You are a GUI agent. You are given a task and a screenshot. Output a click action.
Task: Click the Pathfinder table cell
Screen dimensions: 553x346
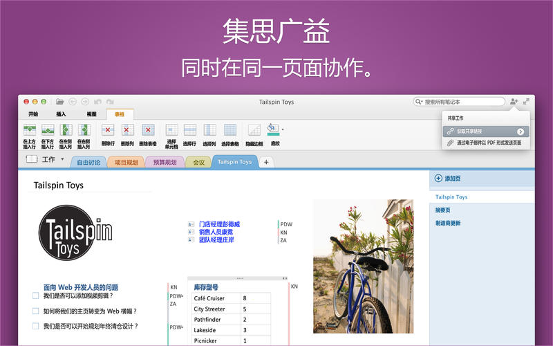click(216, 320)
